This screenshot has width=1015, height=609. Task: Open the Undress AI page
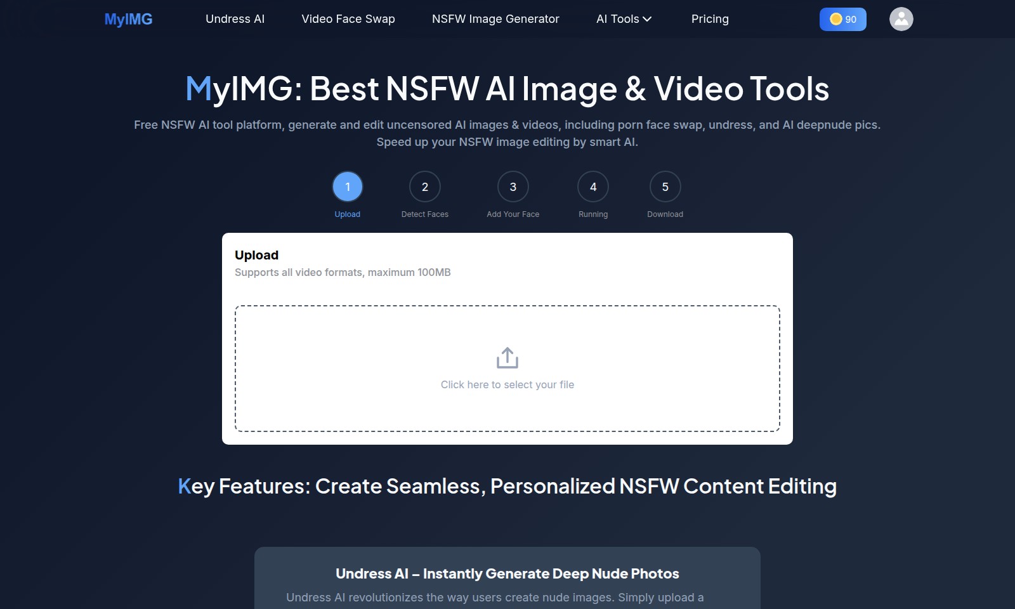235,19
